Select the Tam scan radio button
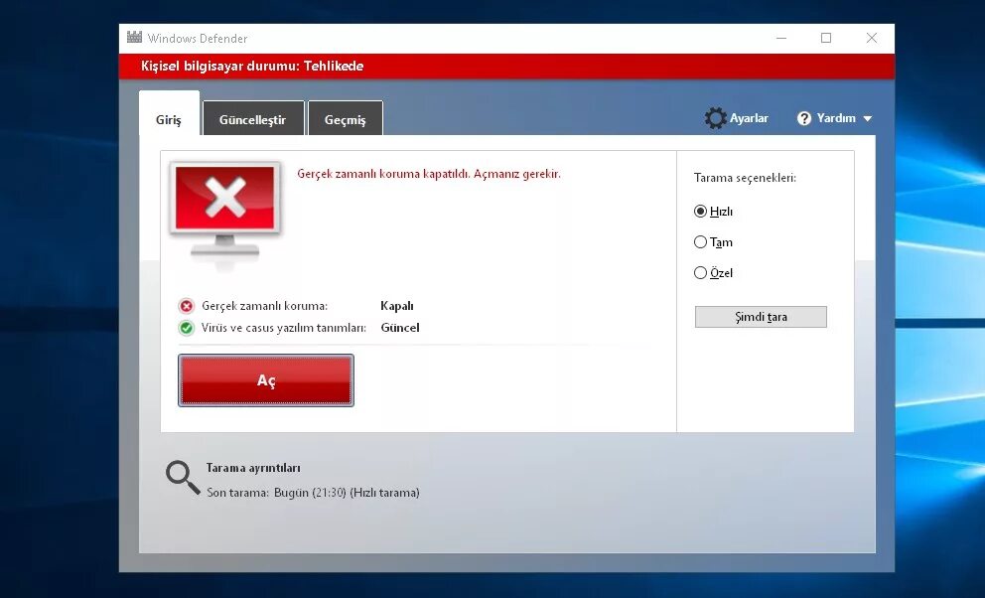Image resolution: width=985 pixels, height=598 pixels. point(700,241)
